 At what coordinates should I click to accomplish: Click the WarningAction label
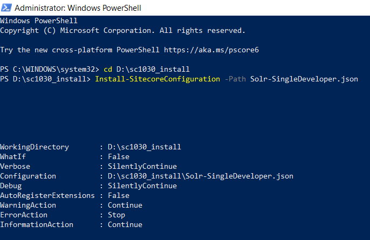[28, 205]
